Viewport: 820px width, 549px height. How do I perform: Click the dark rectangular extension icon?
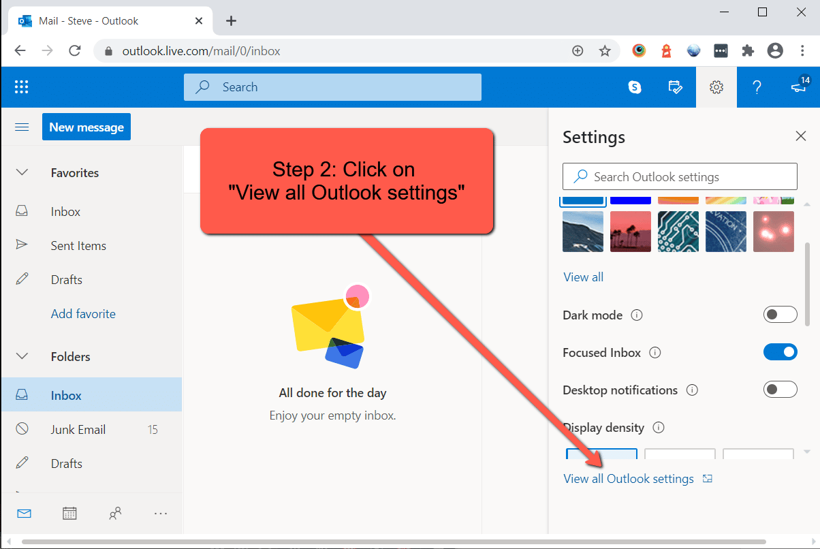point(721,51)
